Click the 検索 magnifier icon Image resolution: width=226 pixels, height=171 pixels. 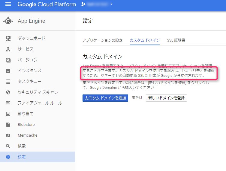click(8, 146)
